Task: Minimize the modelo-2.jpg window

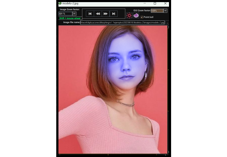Action: (x=145, y=3)
